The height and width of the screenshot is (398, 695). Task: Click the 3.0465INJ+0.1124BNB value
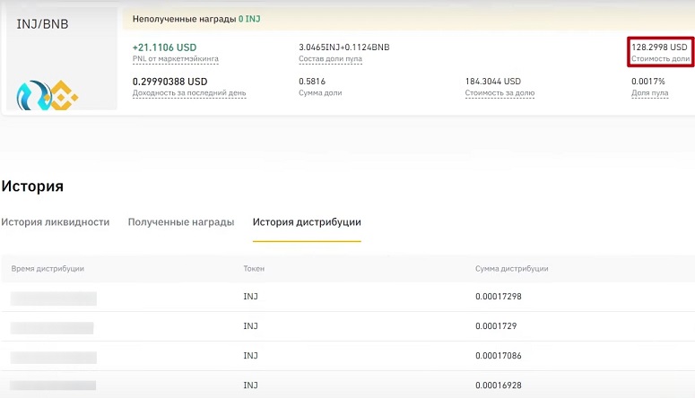tap(344, 48)
